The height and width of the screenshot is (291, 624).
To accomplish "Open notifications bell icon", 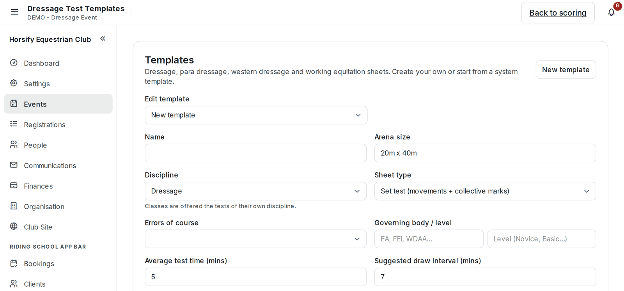I will [x=611, y=12].
